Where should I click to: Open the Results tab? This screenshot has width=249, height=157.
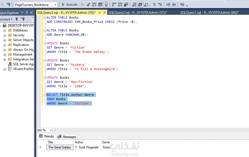pos(46,136)
